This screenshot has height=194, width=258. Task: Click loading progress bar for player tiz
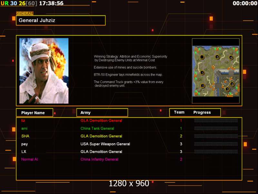pyautogui.click(x=216, y=121)
